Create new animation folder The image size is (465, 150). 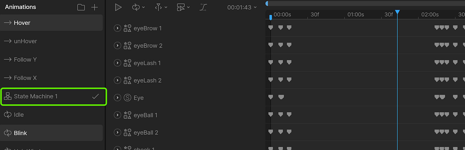(81, 7)
